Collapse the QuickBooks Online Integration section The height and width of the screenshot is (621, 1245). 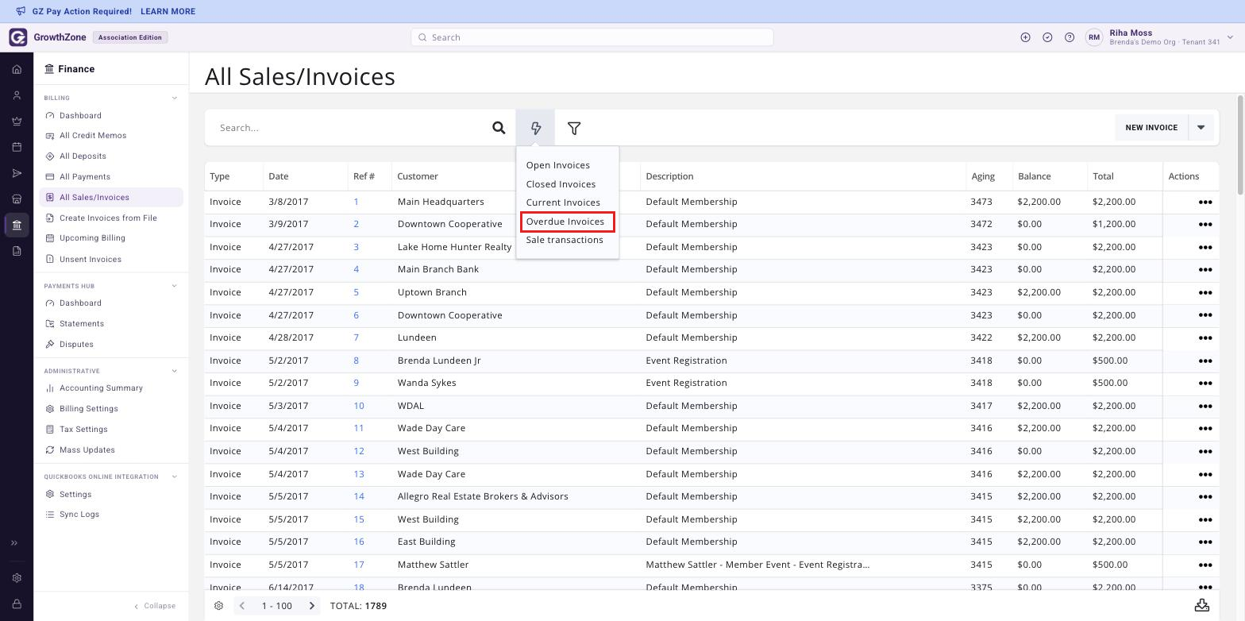175,476
